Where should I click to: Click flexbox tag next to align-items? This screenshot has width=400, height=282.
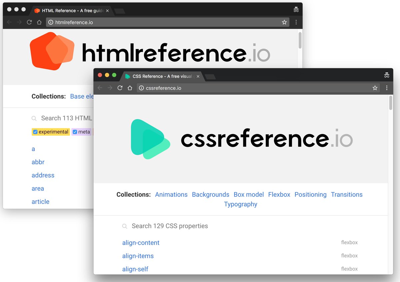pos(349,256)
